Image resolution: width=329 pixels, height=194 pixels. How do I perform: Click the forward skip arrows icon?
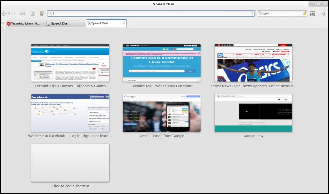click(22, 14)
